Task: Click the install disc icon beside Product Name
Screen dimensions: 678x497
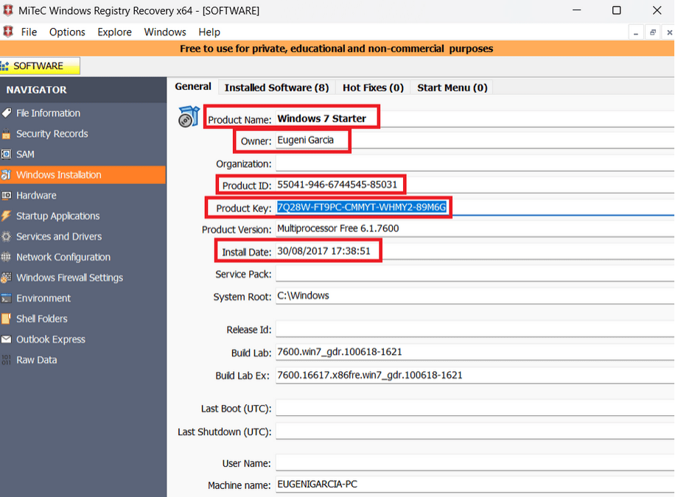Action: point(189,116)
